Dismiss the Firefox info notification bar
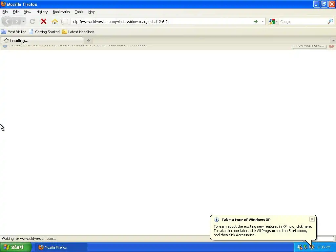The height and width of the screenshot is (252, 336). [x=331, y=46]
